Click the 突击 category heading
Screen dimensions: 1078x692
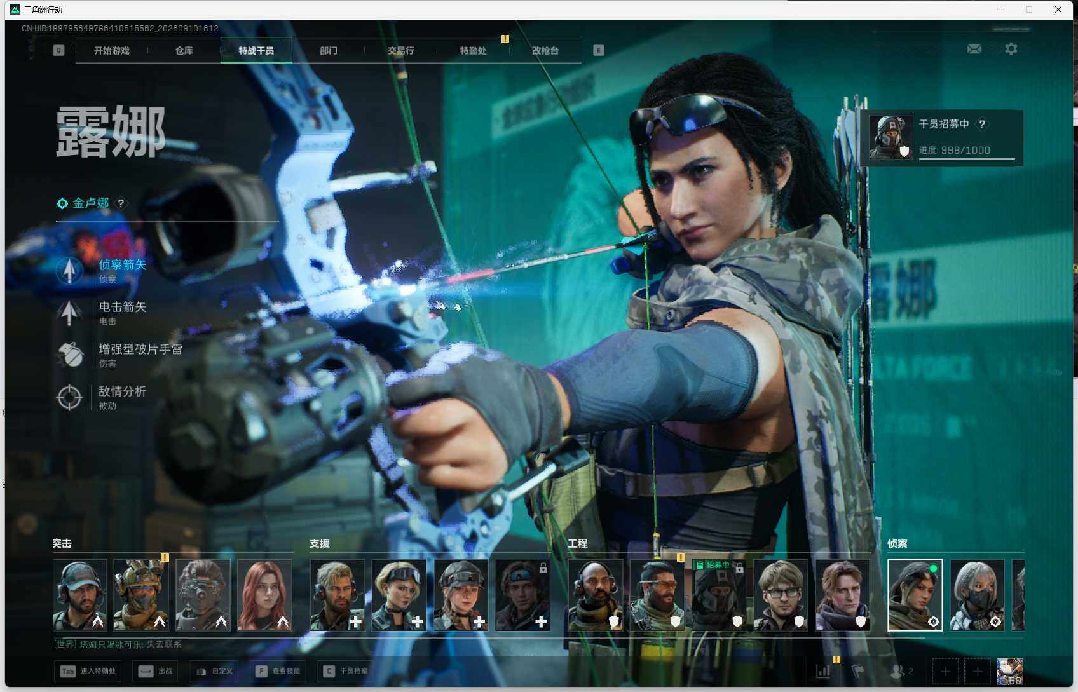point(62,544)
